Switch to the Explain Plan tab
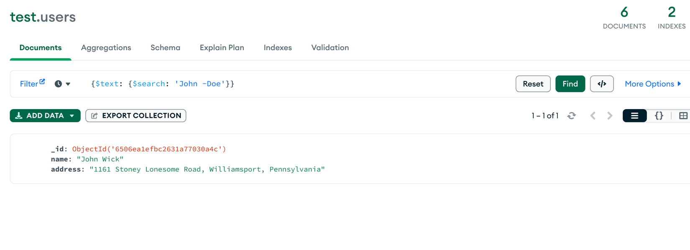The width and height of the screenshot is (690, 250). 222,48
